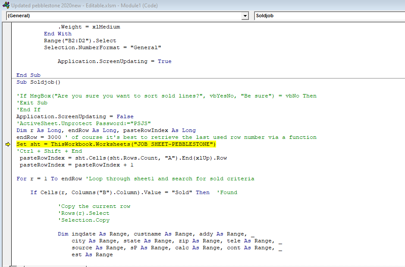Click the (General) object combo box

pos(127,16)
